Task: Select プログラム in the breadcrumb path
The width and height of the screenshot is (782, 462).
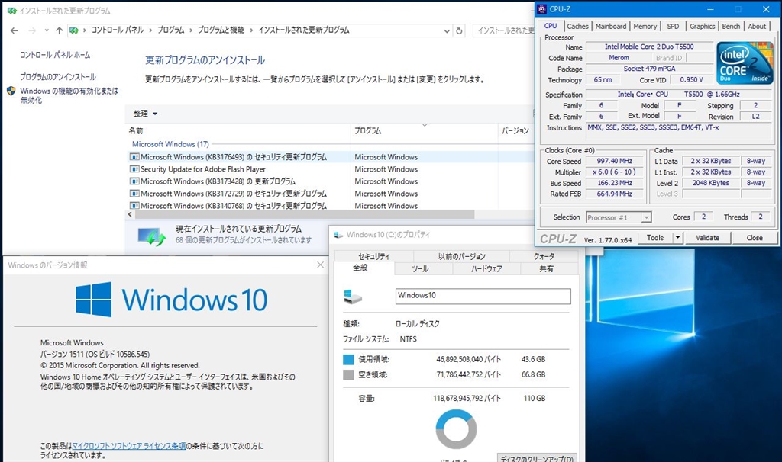Action: [170, 30]
